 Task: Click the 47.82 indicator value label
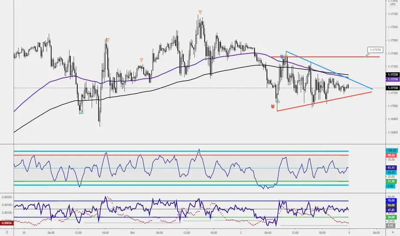391,210
